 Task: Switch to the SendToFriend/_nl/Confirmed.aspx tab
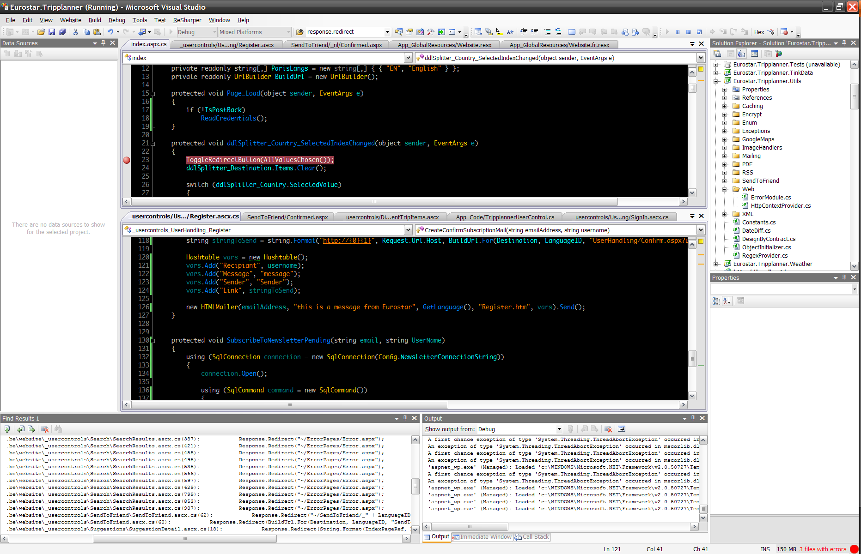(336, 45)
